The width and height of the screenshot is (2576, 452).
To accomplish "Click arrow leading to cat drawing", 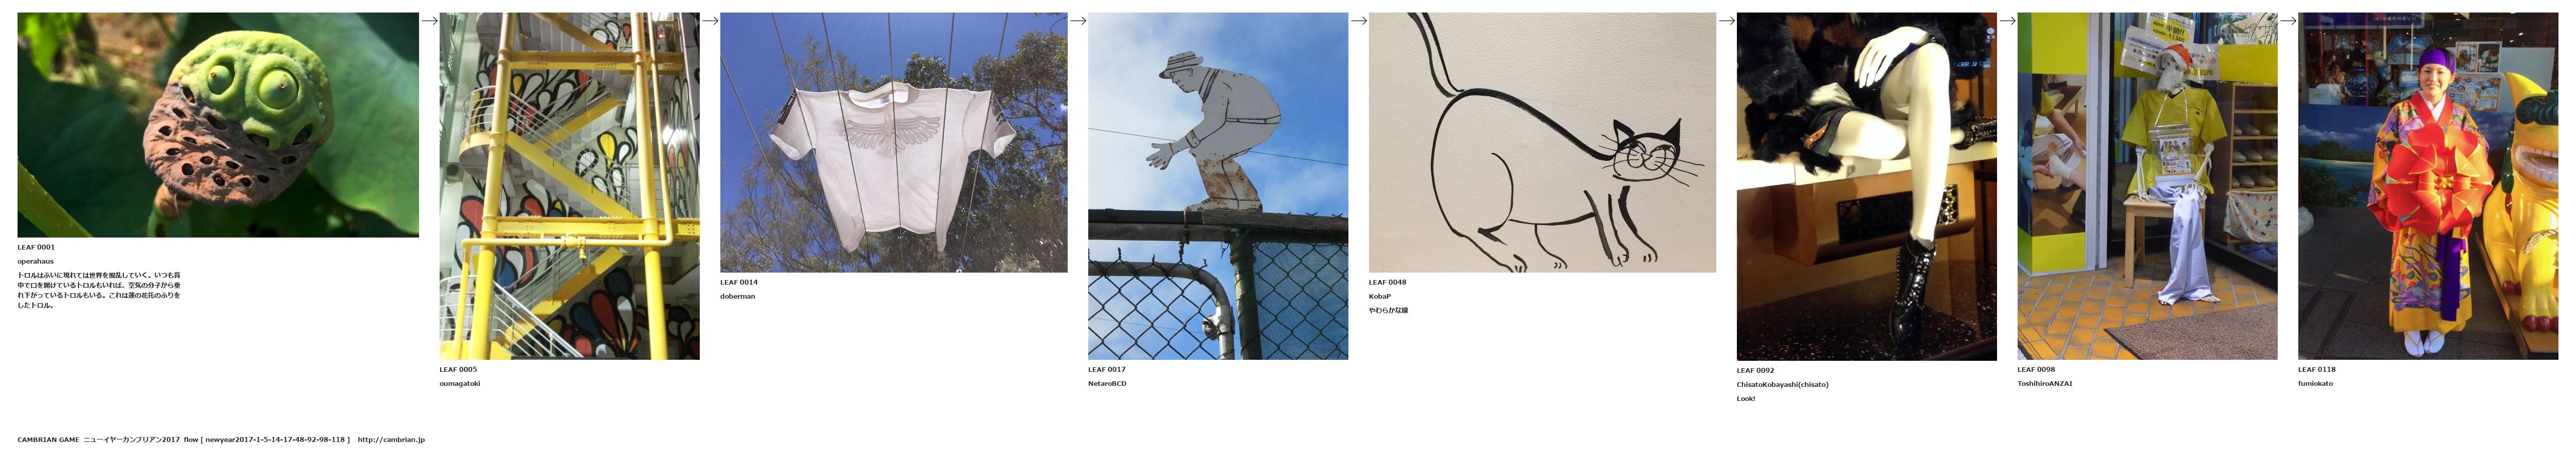I will 1358,20.
